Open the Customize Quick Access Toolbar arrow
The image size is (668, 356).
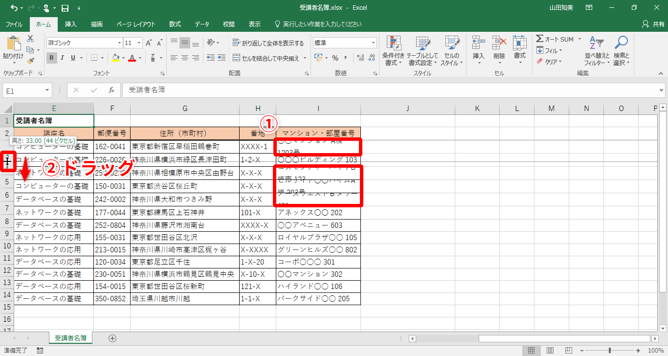(79, 8)
